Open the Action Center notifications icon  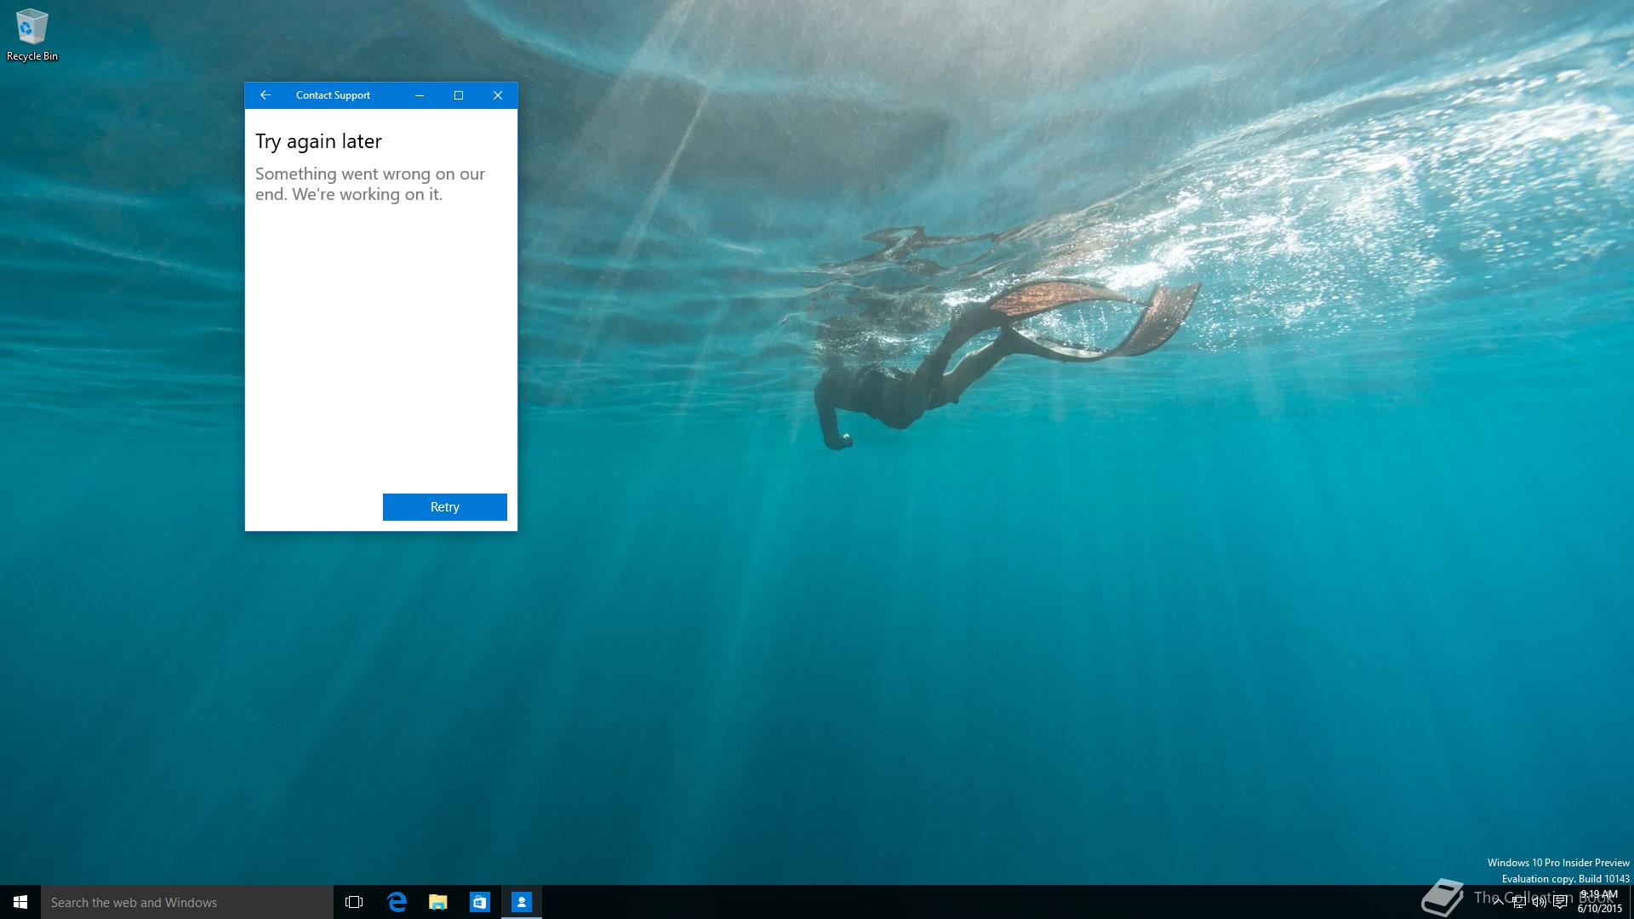tap(1560, 903)
